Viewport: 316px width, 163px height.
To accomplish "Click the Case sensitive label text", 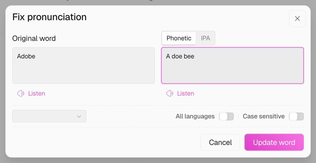I will pyautogui.click(x=264, y=116).
